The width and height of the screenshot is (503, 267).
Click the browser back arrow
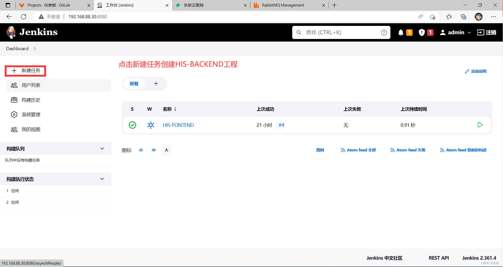coord(9,17)
